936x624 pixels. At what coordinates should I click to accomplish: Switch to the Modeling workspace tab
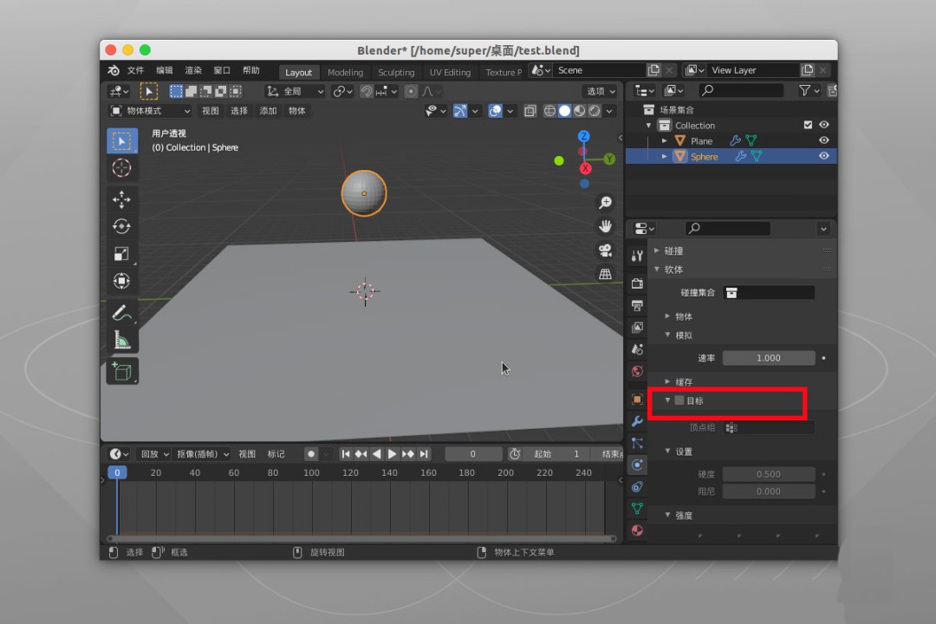345,72
